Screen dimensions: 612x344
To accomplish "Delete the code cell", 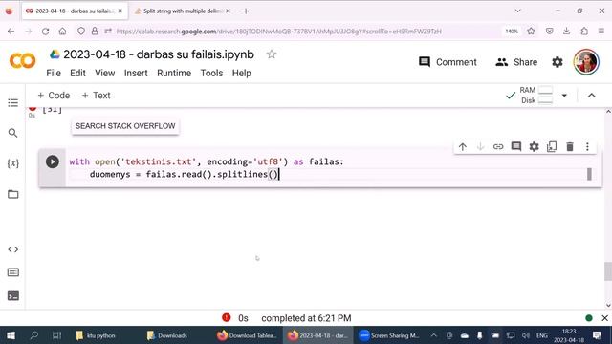I will [x=570, y=147].
